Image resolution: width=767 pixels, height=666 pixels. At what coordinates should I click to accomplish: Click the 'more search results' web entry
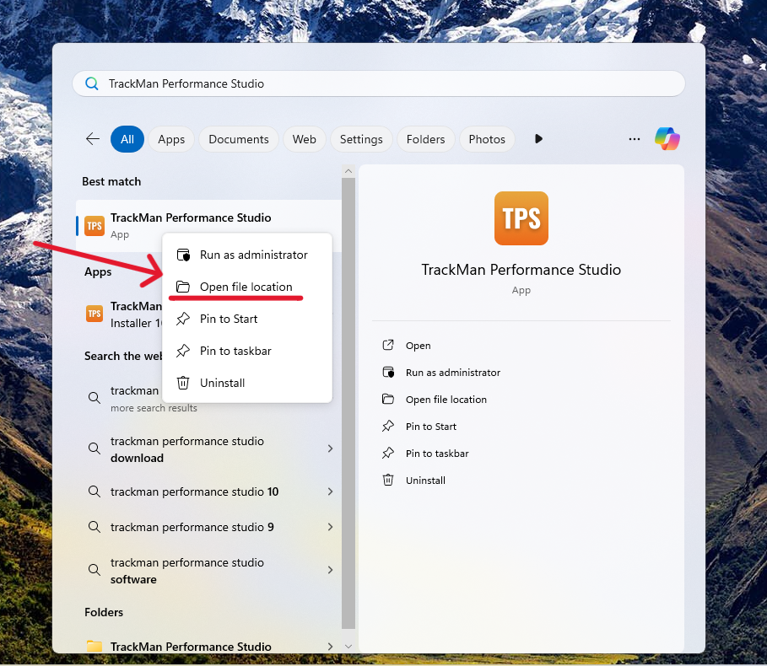pos(154,408)
